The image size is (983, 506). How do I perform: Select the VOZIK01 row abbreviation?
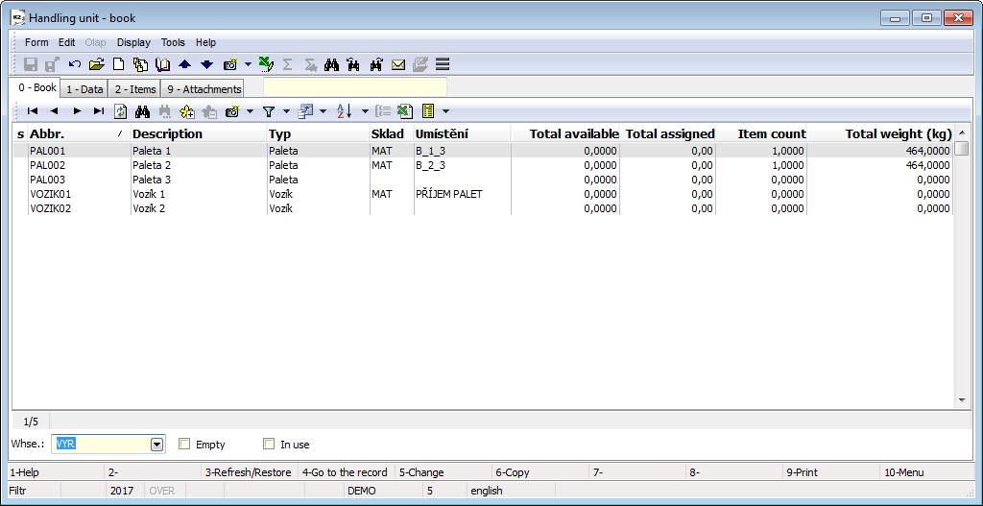tap(51, 194)
